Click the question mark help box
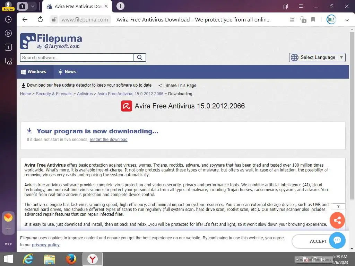Image resolution: width=355 pixels, height=266 pixels. click(x=338, y=206)
